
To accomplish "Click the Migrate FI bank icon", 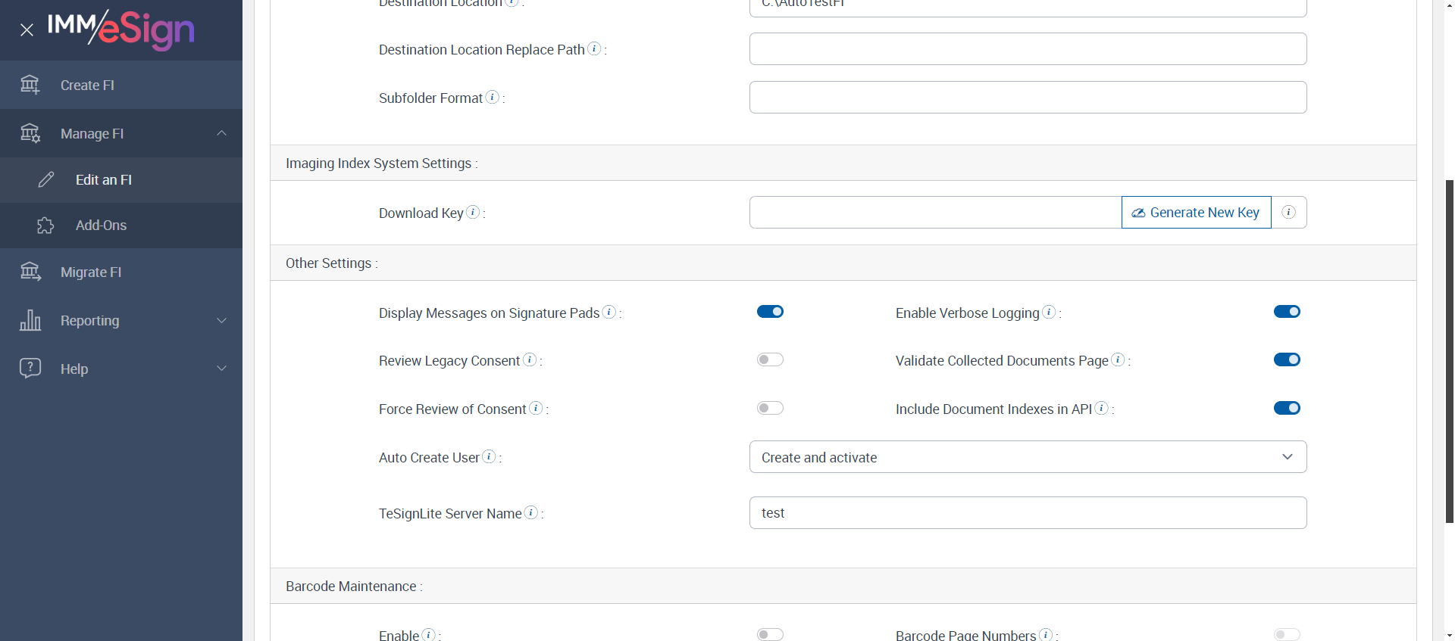I will pos(30,272).
